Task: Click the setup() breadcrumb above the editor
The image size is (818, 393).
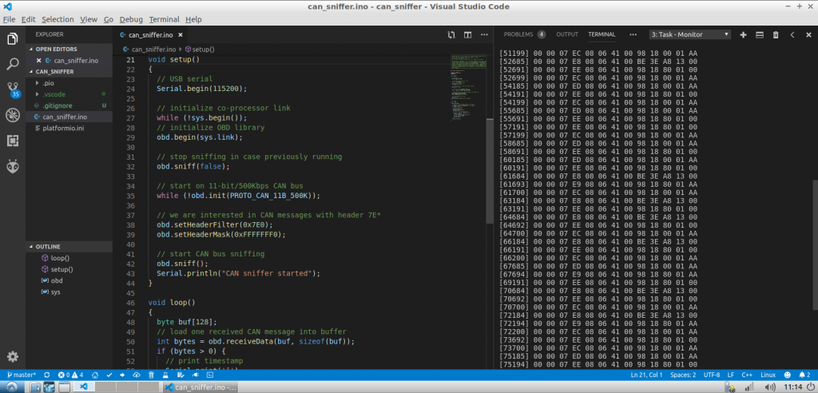Action: (x=200, y=49)
